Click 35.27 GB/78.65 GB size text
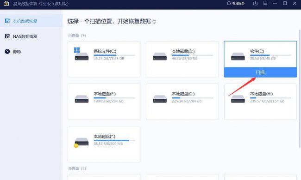301x180 pixels. (109, 58)
